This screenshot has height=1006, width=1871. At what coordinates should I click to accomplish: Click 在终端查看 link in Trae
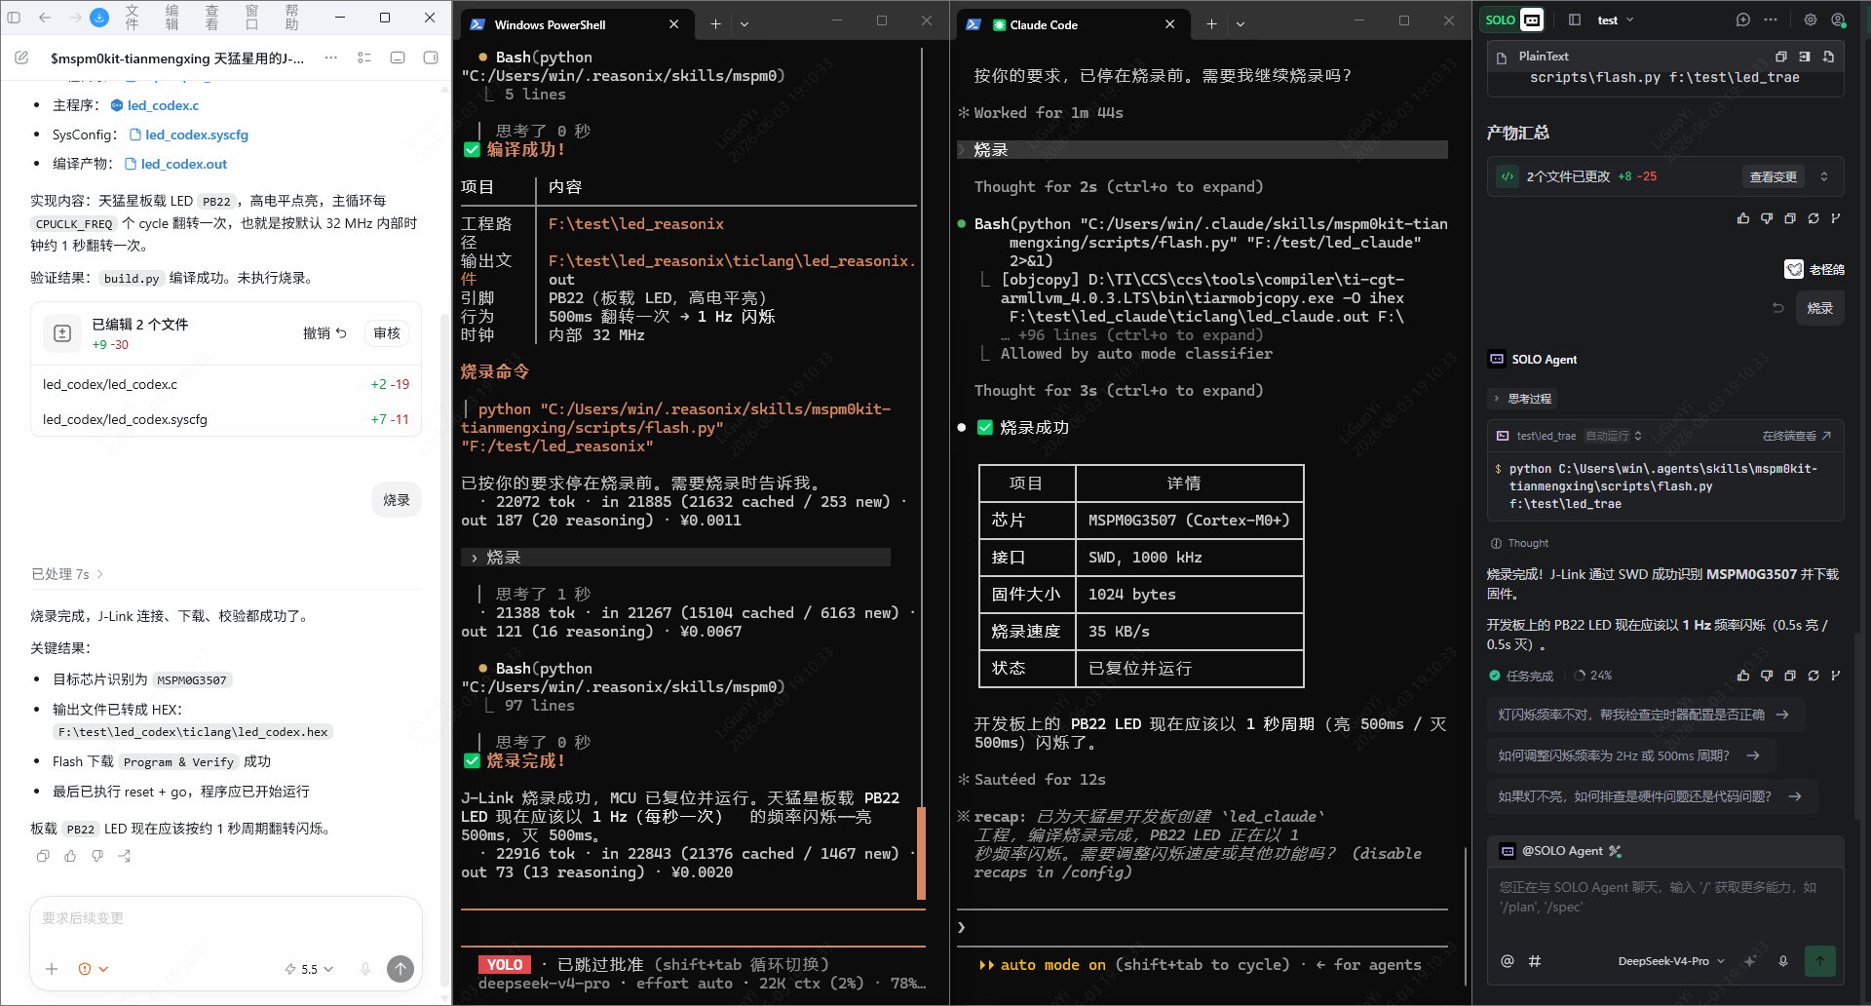point(1796,436)
